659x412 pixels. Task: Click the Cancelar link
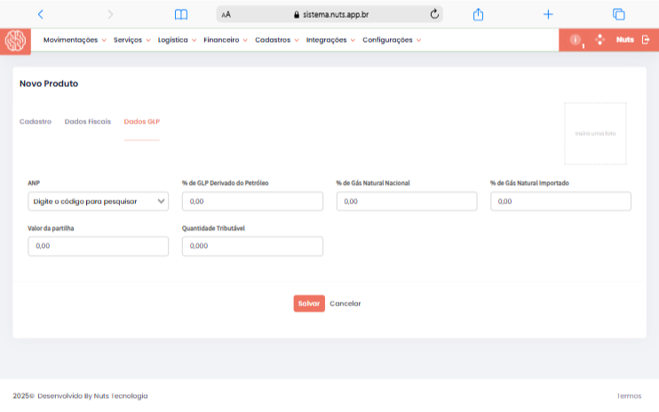click(x=345, y=304)
